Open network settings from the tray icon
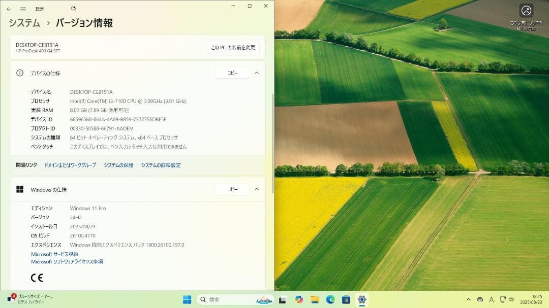 pos(503,299)
